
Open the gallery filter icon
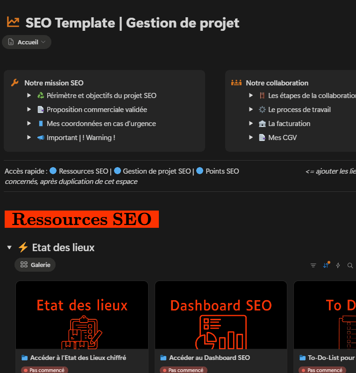pyautogui.click(x=313, y=265)
